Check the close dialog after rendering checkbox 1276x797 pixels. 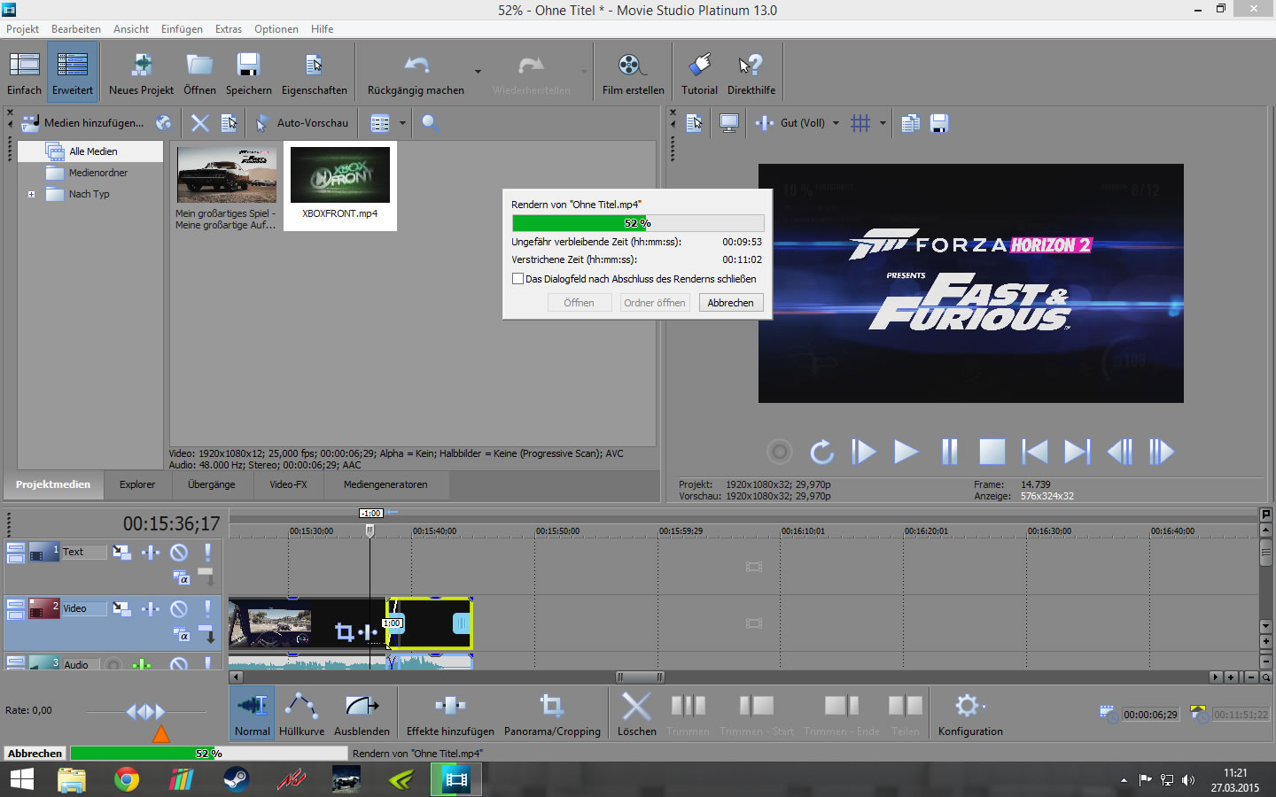[518, 279]
